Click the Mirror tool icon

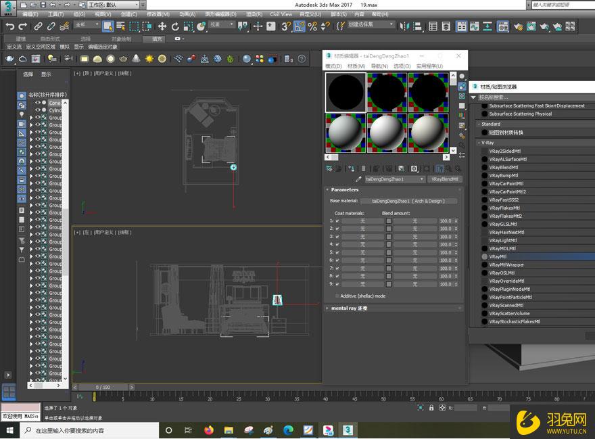click(405, 27)
